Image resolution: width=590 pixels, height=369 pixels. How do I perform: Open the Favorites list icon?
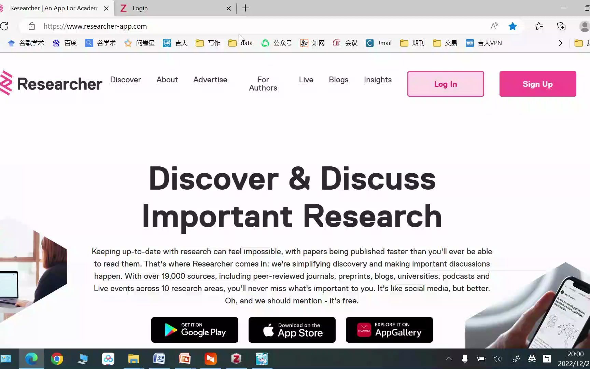538,26
